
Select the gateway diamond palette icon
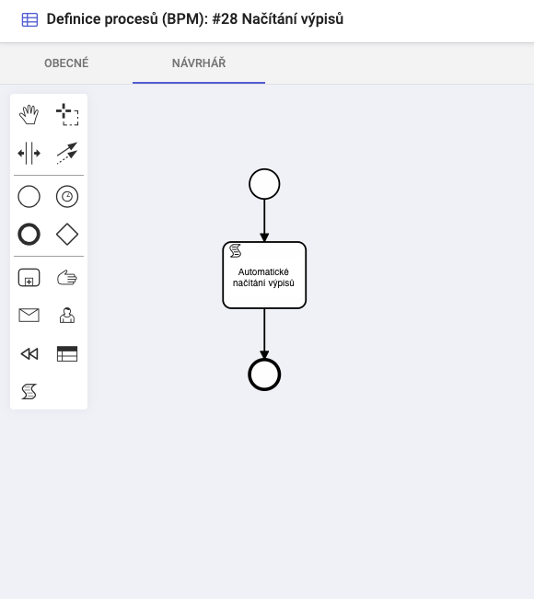tap(67, 235)
